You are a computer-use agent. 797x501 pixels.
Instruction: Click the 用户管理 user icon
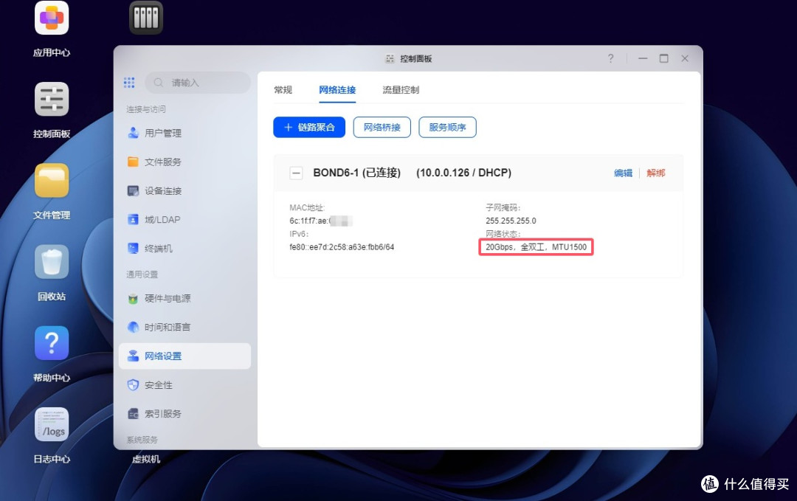click(x=133, y=133)
